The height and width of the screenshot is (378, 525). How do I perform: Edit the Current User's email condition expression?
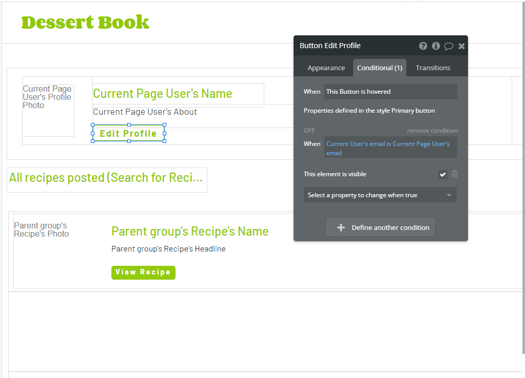click(x=391, y=148)
